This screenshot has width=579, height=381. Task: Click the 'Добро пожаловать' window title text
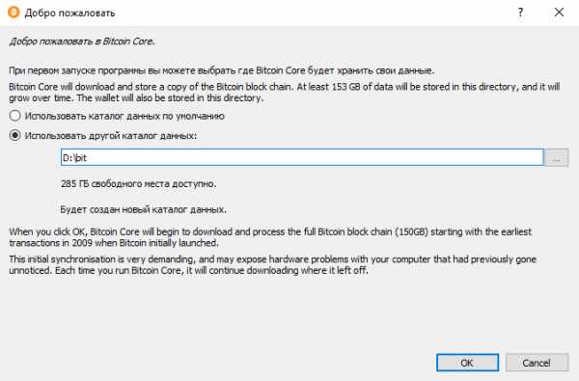click(x=69, y=13)
